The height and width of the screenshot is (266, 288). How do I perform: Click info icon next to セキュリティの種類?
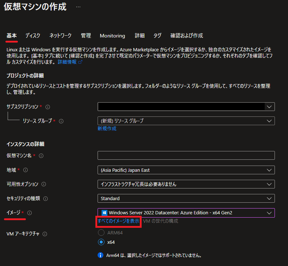tap(46, 199)
